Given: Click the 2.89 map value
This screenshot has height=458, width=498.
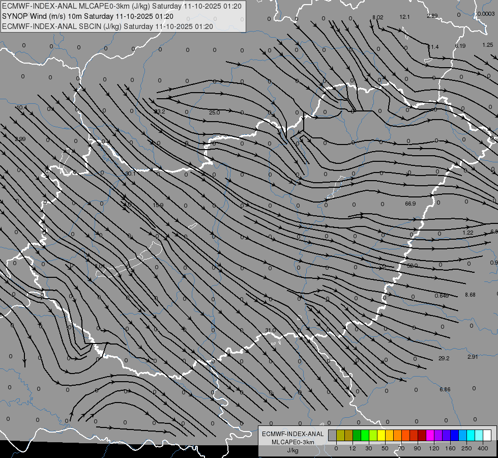Looking at the screenshot, I should (432, 16).
